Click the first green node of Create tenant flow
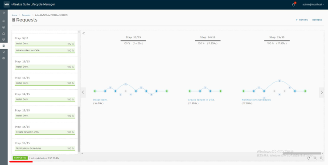The height and width of the screenshot is (165, 328). click(x=190, y=91)
